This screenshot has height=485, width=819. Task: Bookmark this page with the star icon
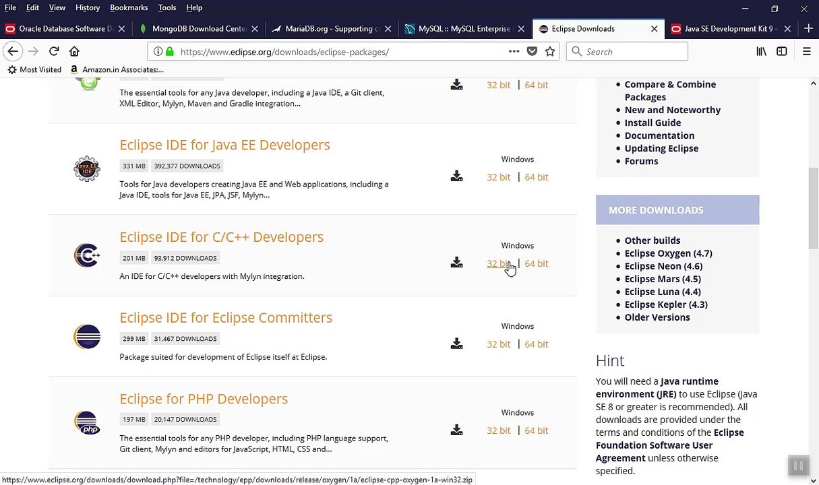(550, 51)
